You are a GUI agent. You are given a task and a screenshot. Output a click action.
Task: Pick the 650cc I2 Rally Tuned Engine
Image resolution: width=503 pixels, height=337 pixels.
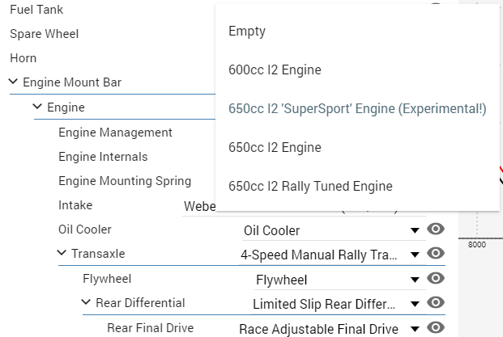coord(310,187)
